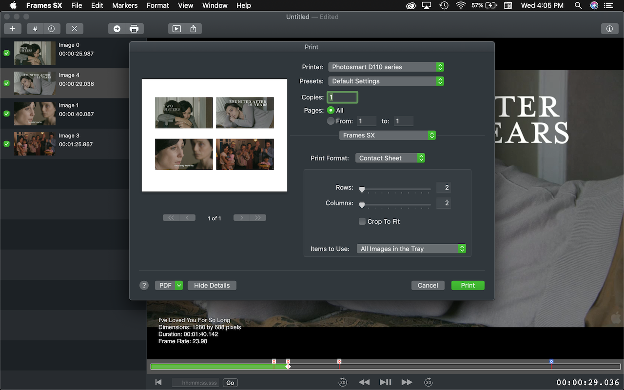Click the Columns slider

[396, 205]
